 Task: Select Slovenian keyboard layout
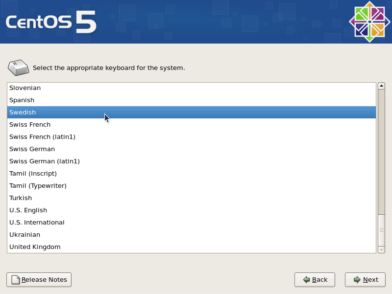[x=192, y=88]
